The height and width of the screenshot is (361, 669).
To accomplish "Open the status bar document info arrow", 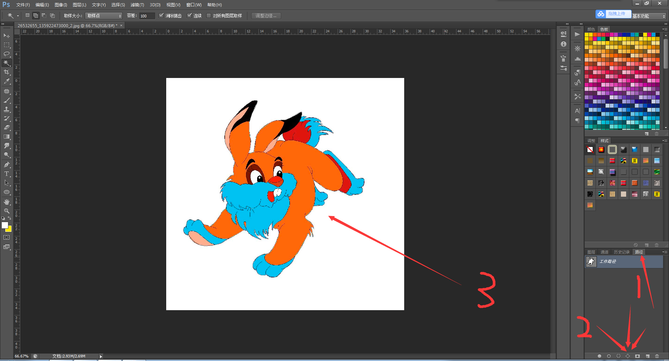I will pyautogui.click(x=101, y=356).
